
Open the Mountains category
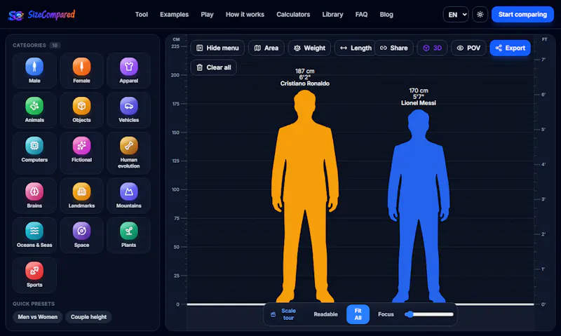pos(129,196)
